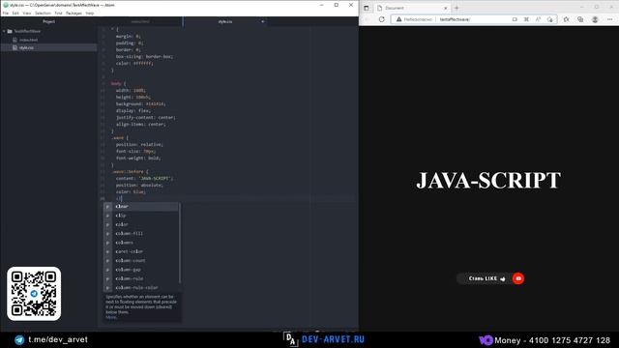Open a new tab in Edge
The width and height of the screenshot is (619, 348).
click(x=457, y=8)
